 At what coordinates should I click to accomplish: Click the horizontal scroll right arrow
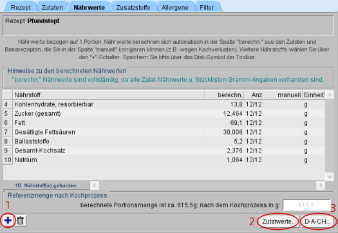click(321, 185)
